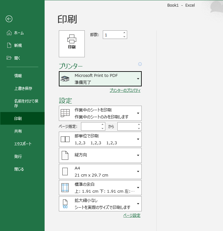
Task: Open the portrait orientation dropdown
Action: point(100,155)
